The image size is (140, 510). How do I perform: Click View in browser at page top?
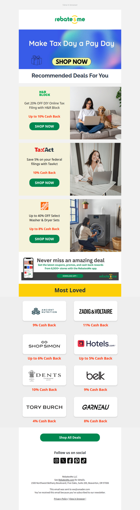[x=70, y=5]
